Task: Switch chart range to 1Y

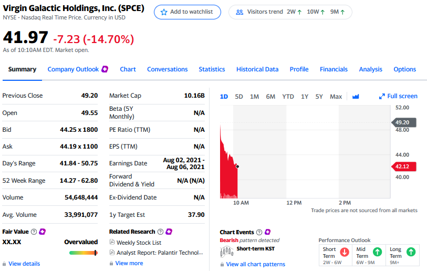Action: (x=305, y=97)
